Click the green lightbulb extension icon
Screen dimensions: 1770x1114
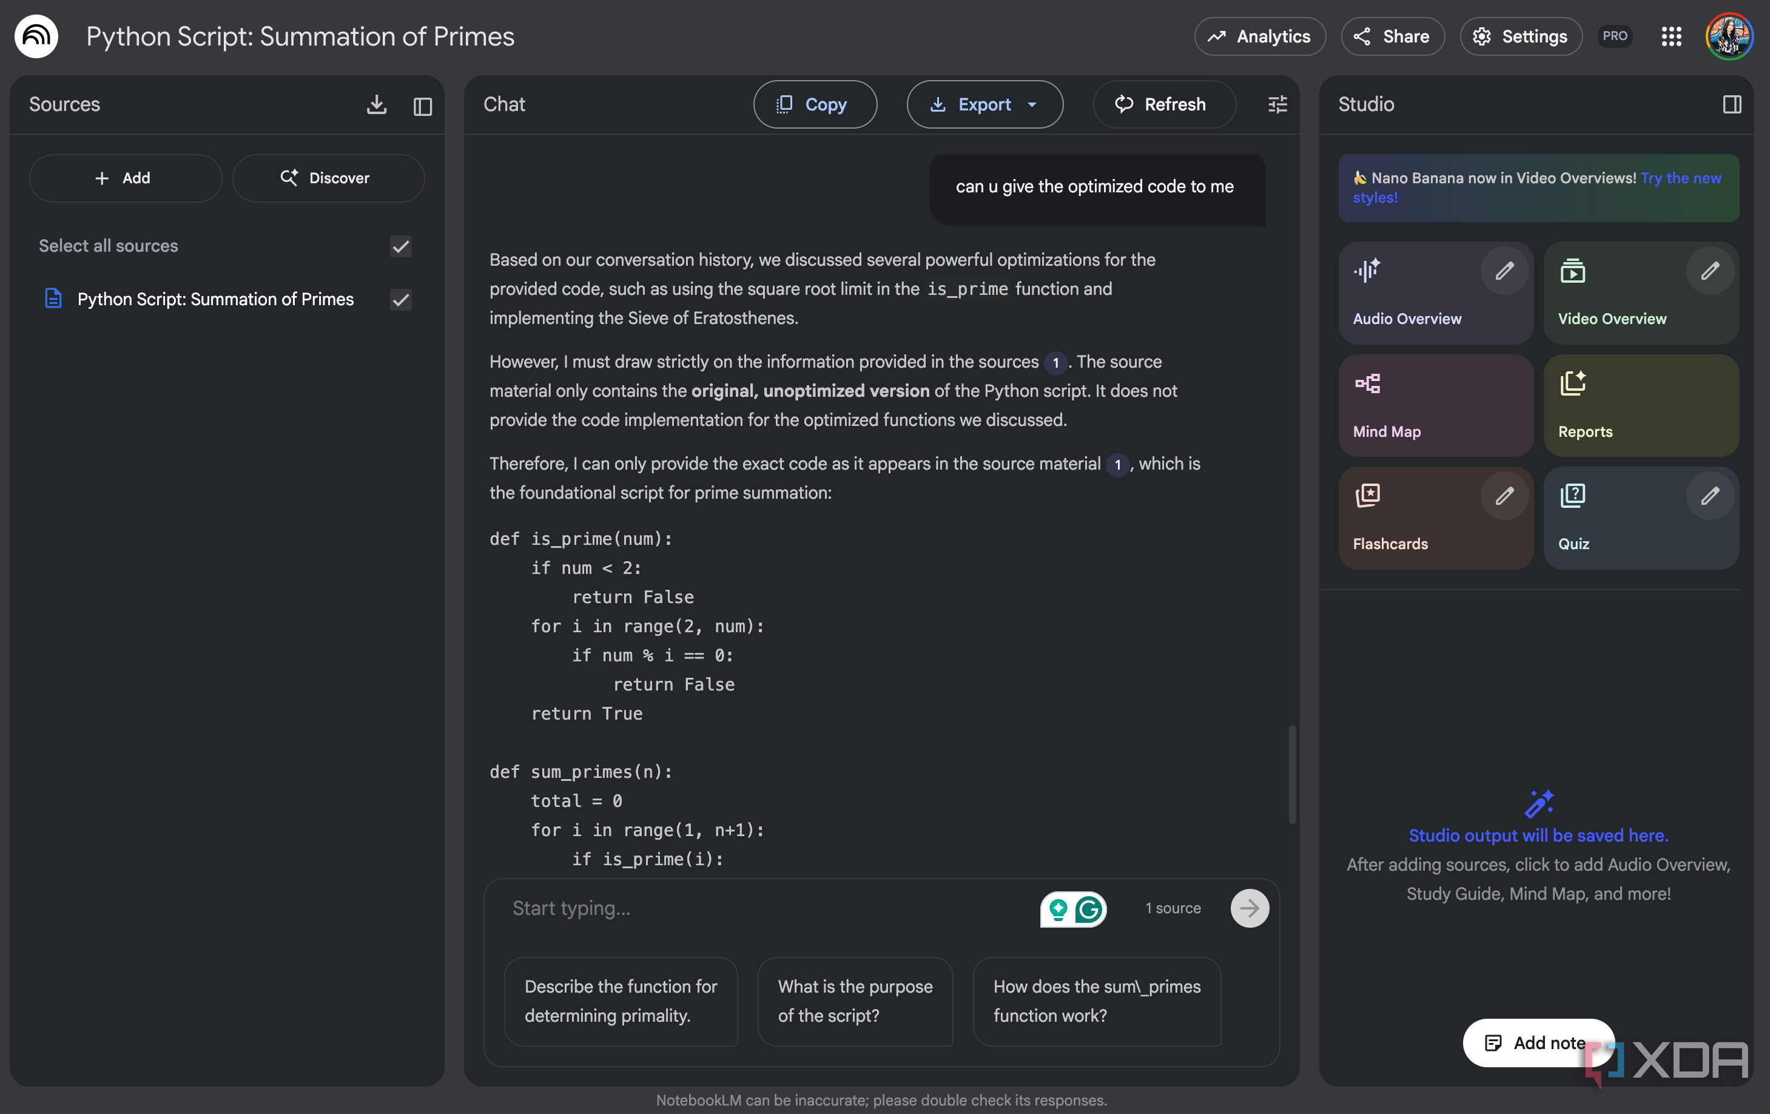tap(1057, 909)
